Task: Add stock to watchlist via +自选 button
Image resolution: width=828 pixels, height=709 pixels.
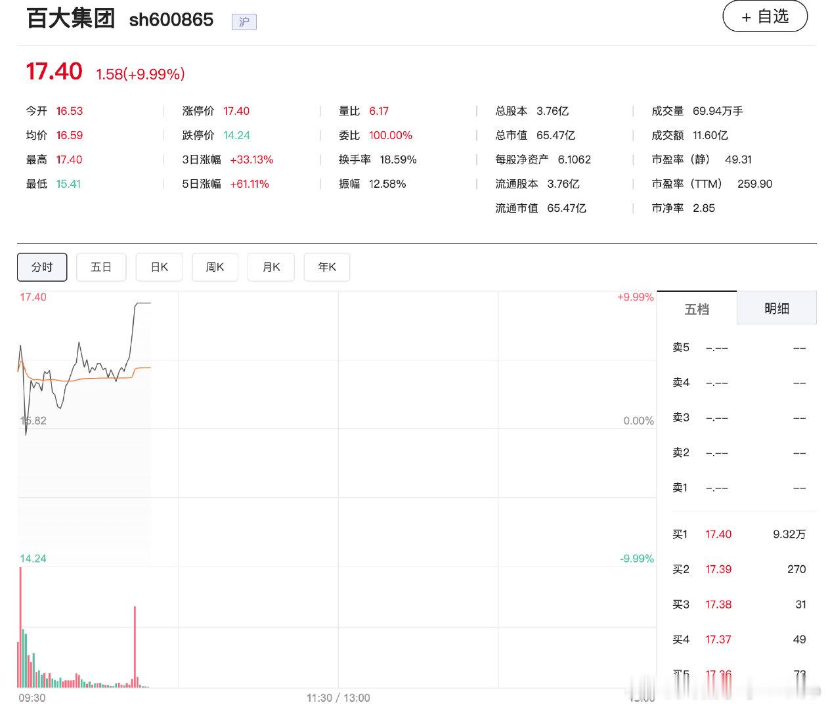Action: click(764, 17)
